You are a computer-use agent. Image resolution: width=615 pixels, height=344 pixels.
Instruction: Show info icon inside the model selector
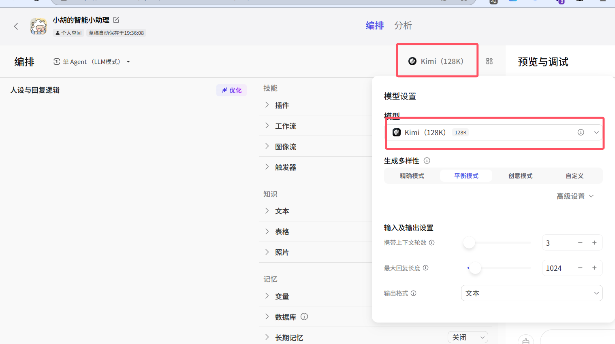(x=581, y=132)
